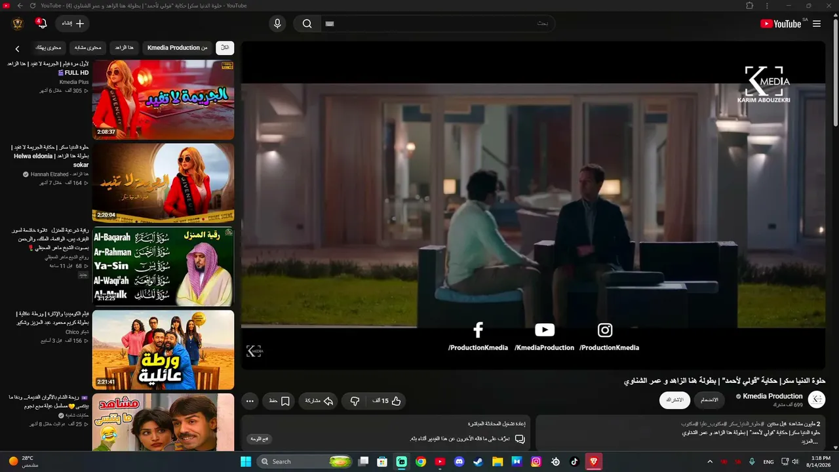Play the video thumbnail with 2:08:37 duration

point(163,100)
